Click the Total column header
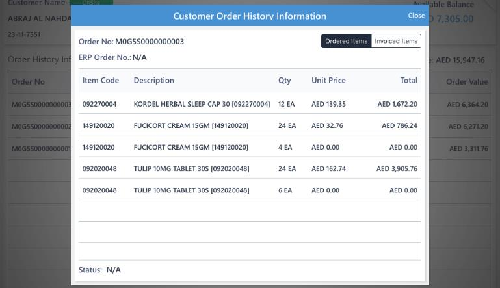Viewport: 500px width, 288px height. click(409, 81)
